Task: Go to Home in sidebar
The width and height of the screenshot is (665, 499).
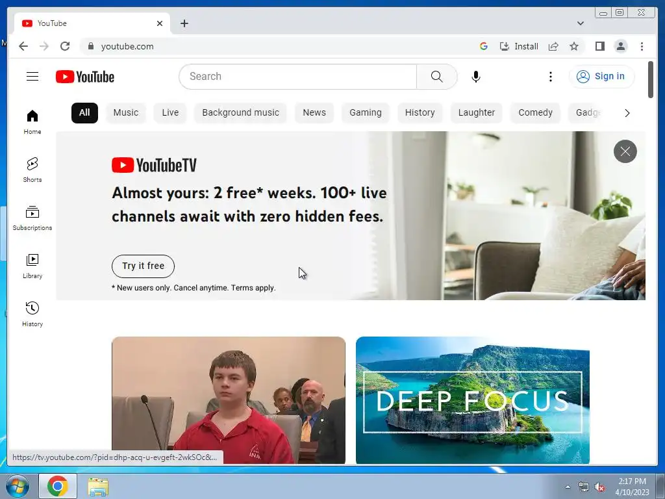Action: [32, 122]
